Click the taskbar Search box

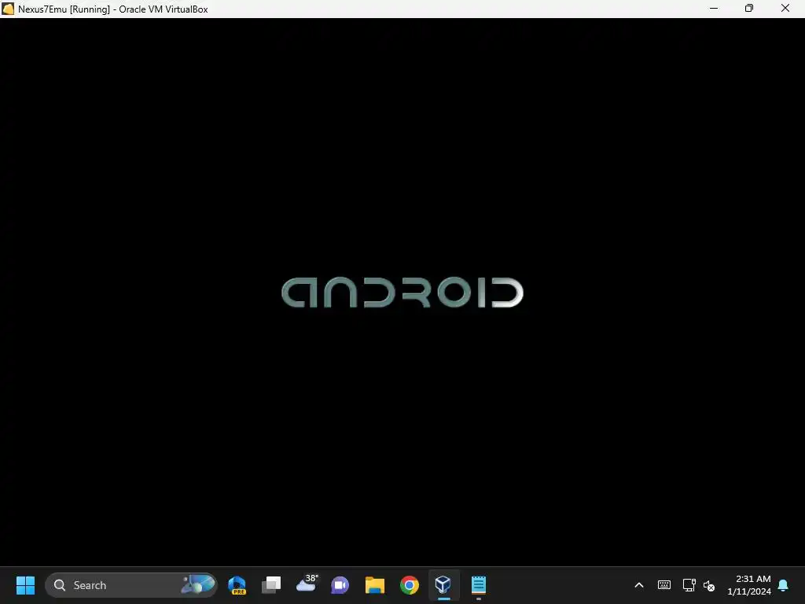[131, 585]
